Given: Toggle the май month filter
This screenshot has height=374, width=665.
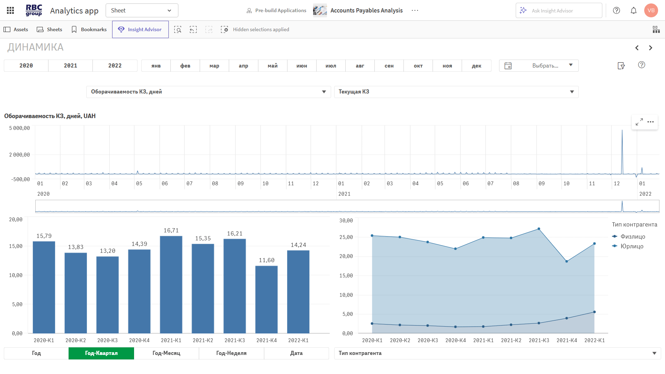Looking at the screenshot, I should coord(273,65).
